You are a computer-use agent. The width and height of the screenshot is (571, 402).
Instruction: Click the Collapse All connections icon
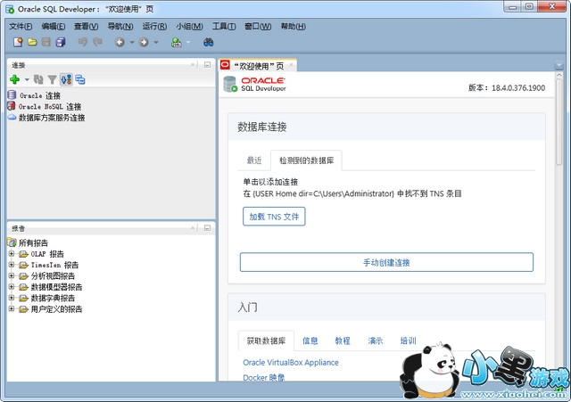coord(80,79)
